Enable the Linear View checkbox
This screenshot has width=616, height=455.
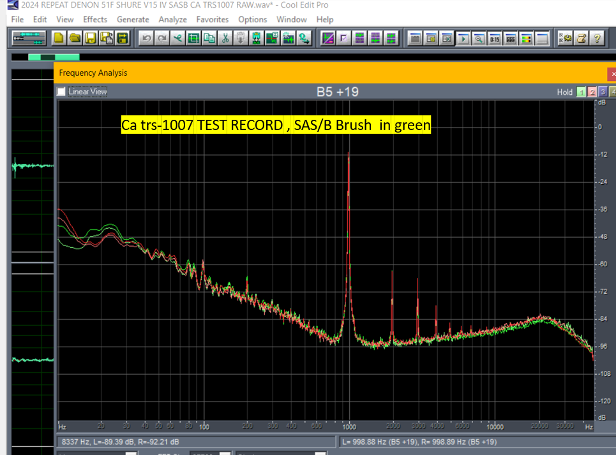[x=61, y=92]
